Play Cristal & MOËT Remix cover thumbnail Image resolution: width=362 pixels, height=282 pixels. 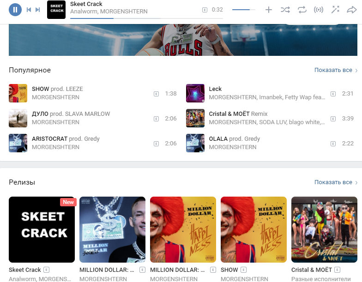tap(195, 118)
